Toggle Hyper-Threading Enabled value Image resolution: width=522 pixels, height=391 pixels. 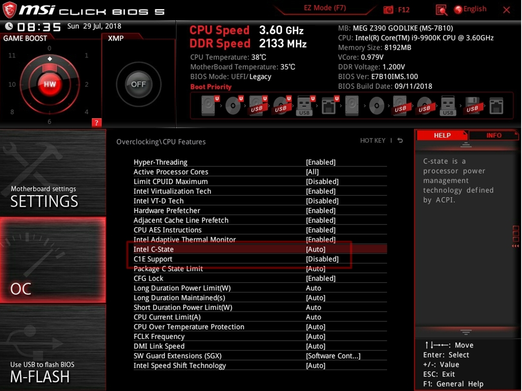(321, 162)
